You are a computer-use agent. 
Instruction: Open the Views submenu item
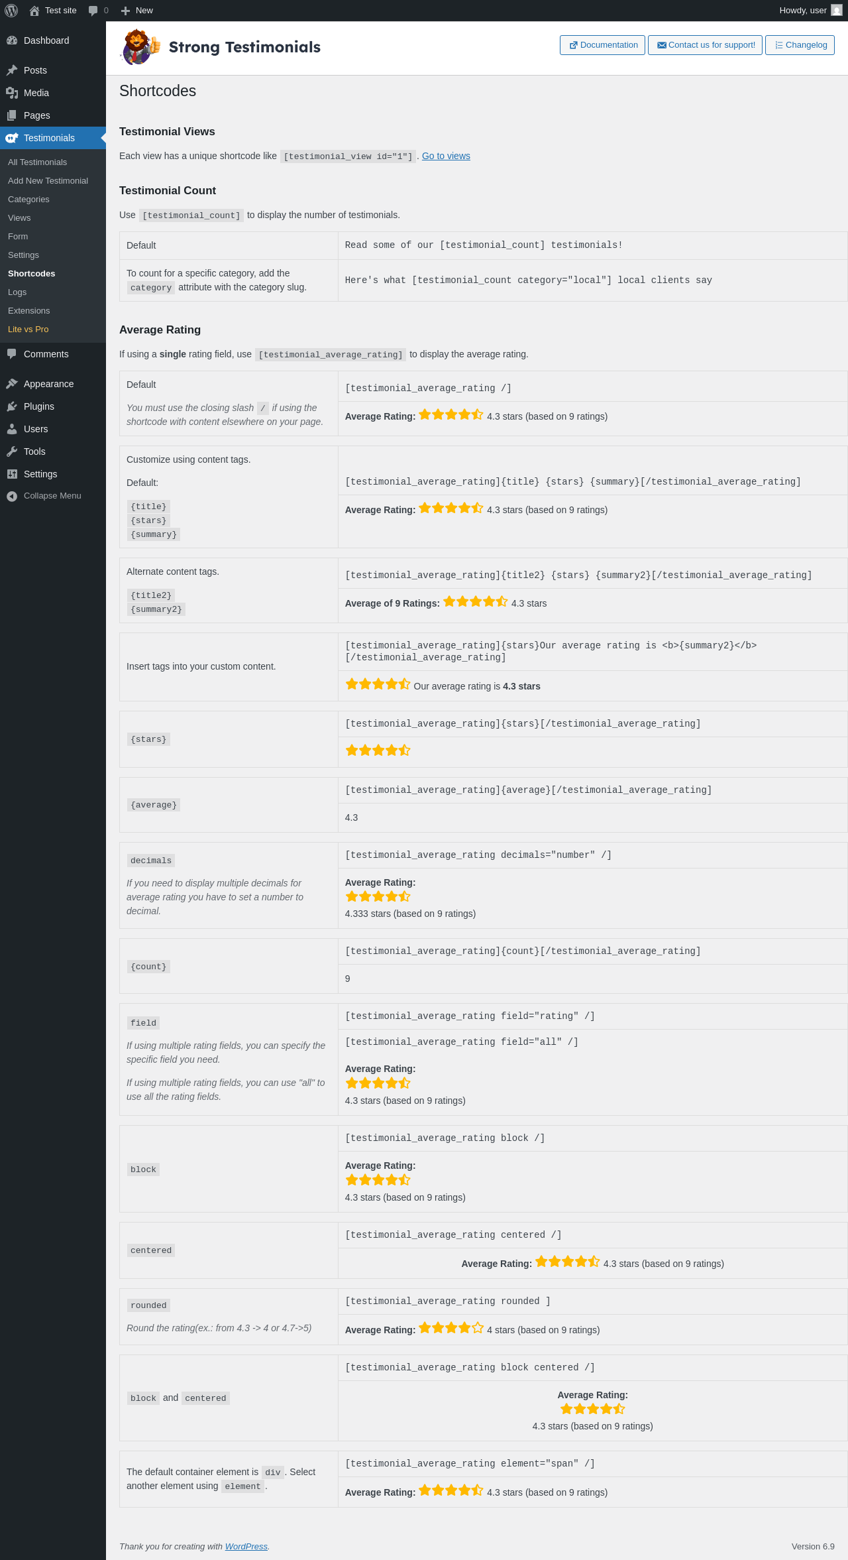(19, 218)
